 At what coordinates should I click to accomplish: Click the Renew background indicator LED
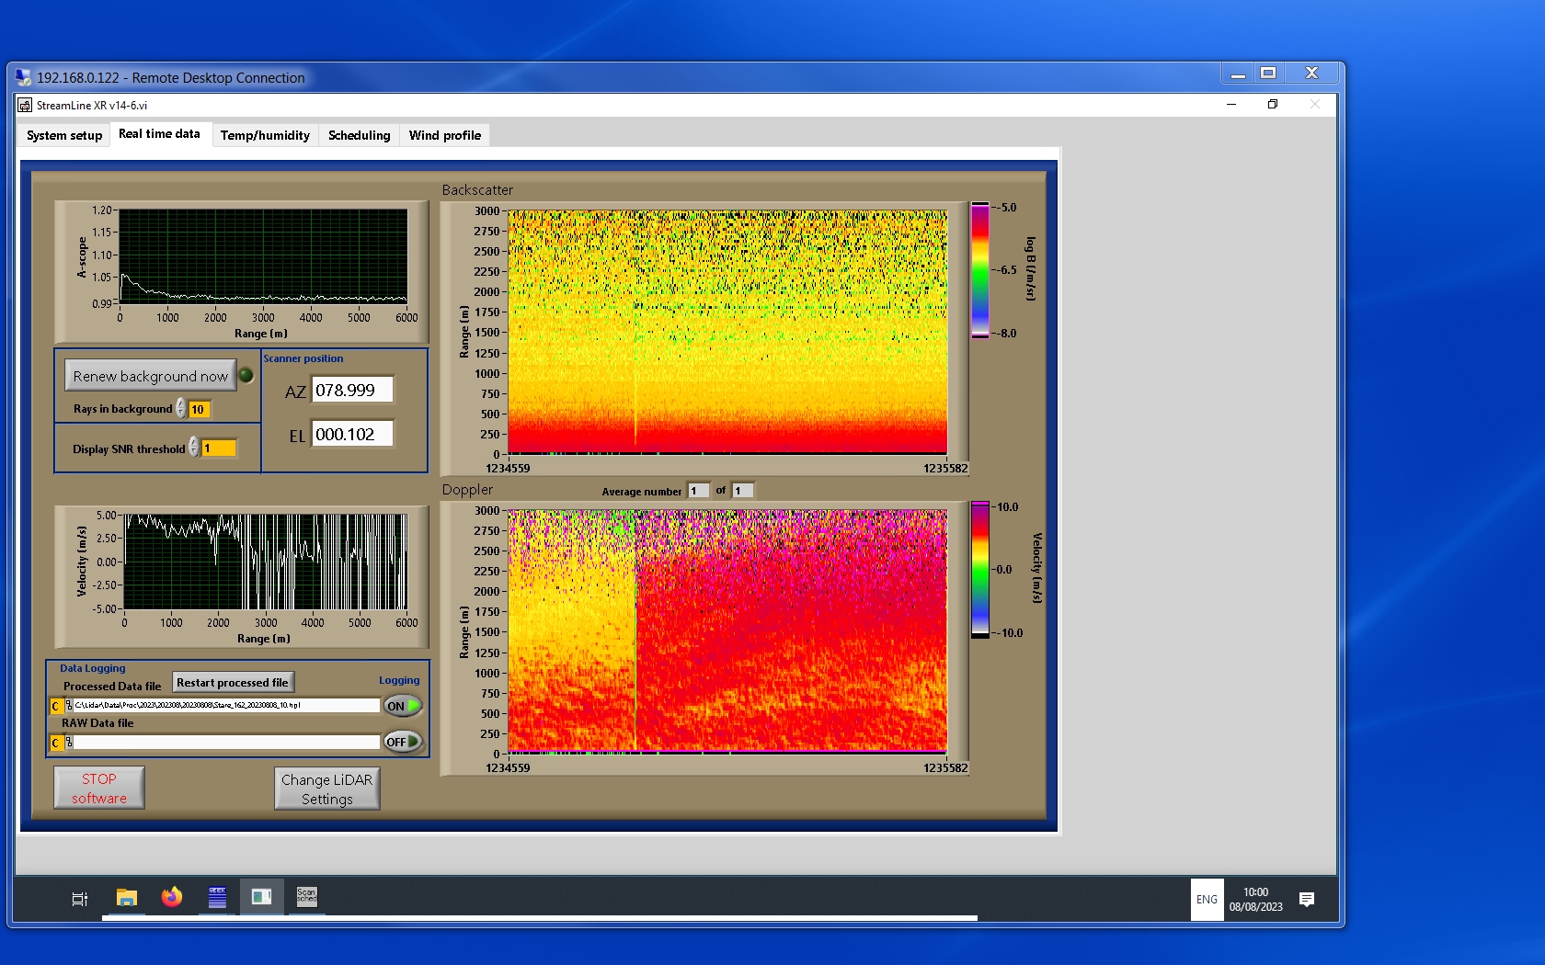246,375
